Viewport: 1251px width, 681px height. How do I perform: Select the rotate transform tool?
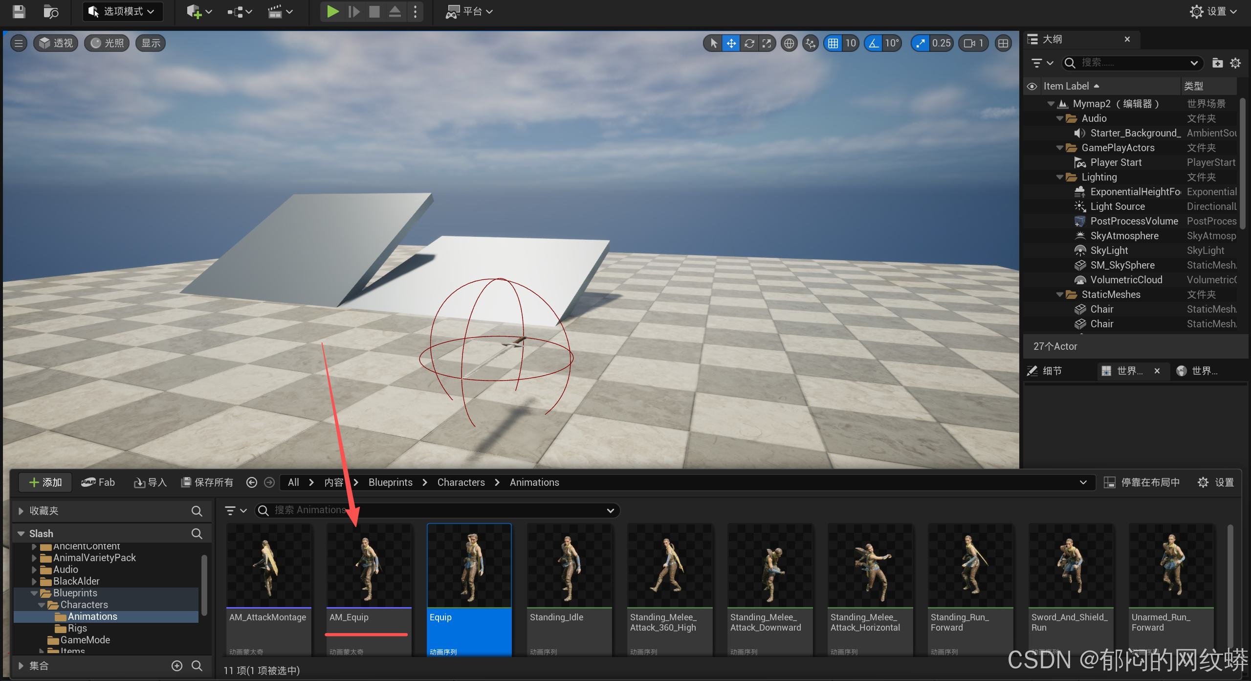[x=749, y=43]
